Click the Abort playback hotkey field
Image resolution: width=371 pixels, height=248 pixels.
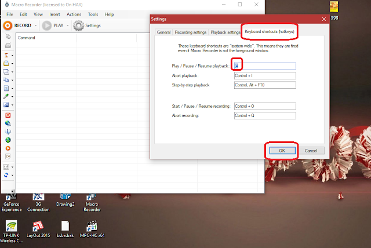(265, 76)
